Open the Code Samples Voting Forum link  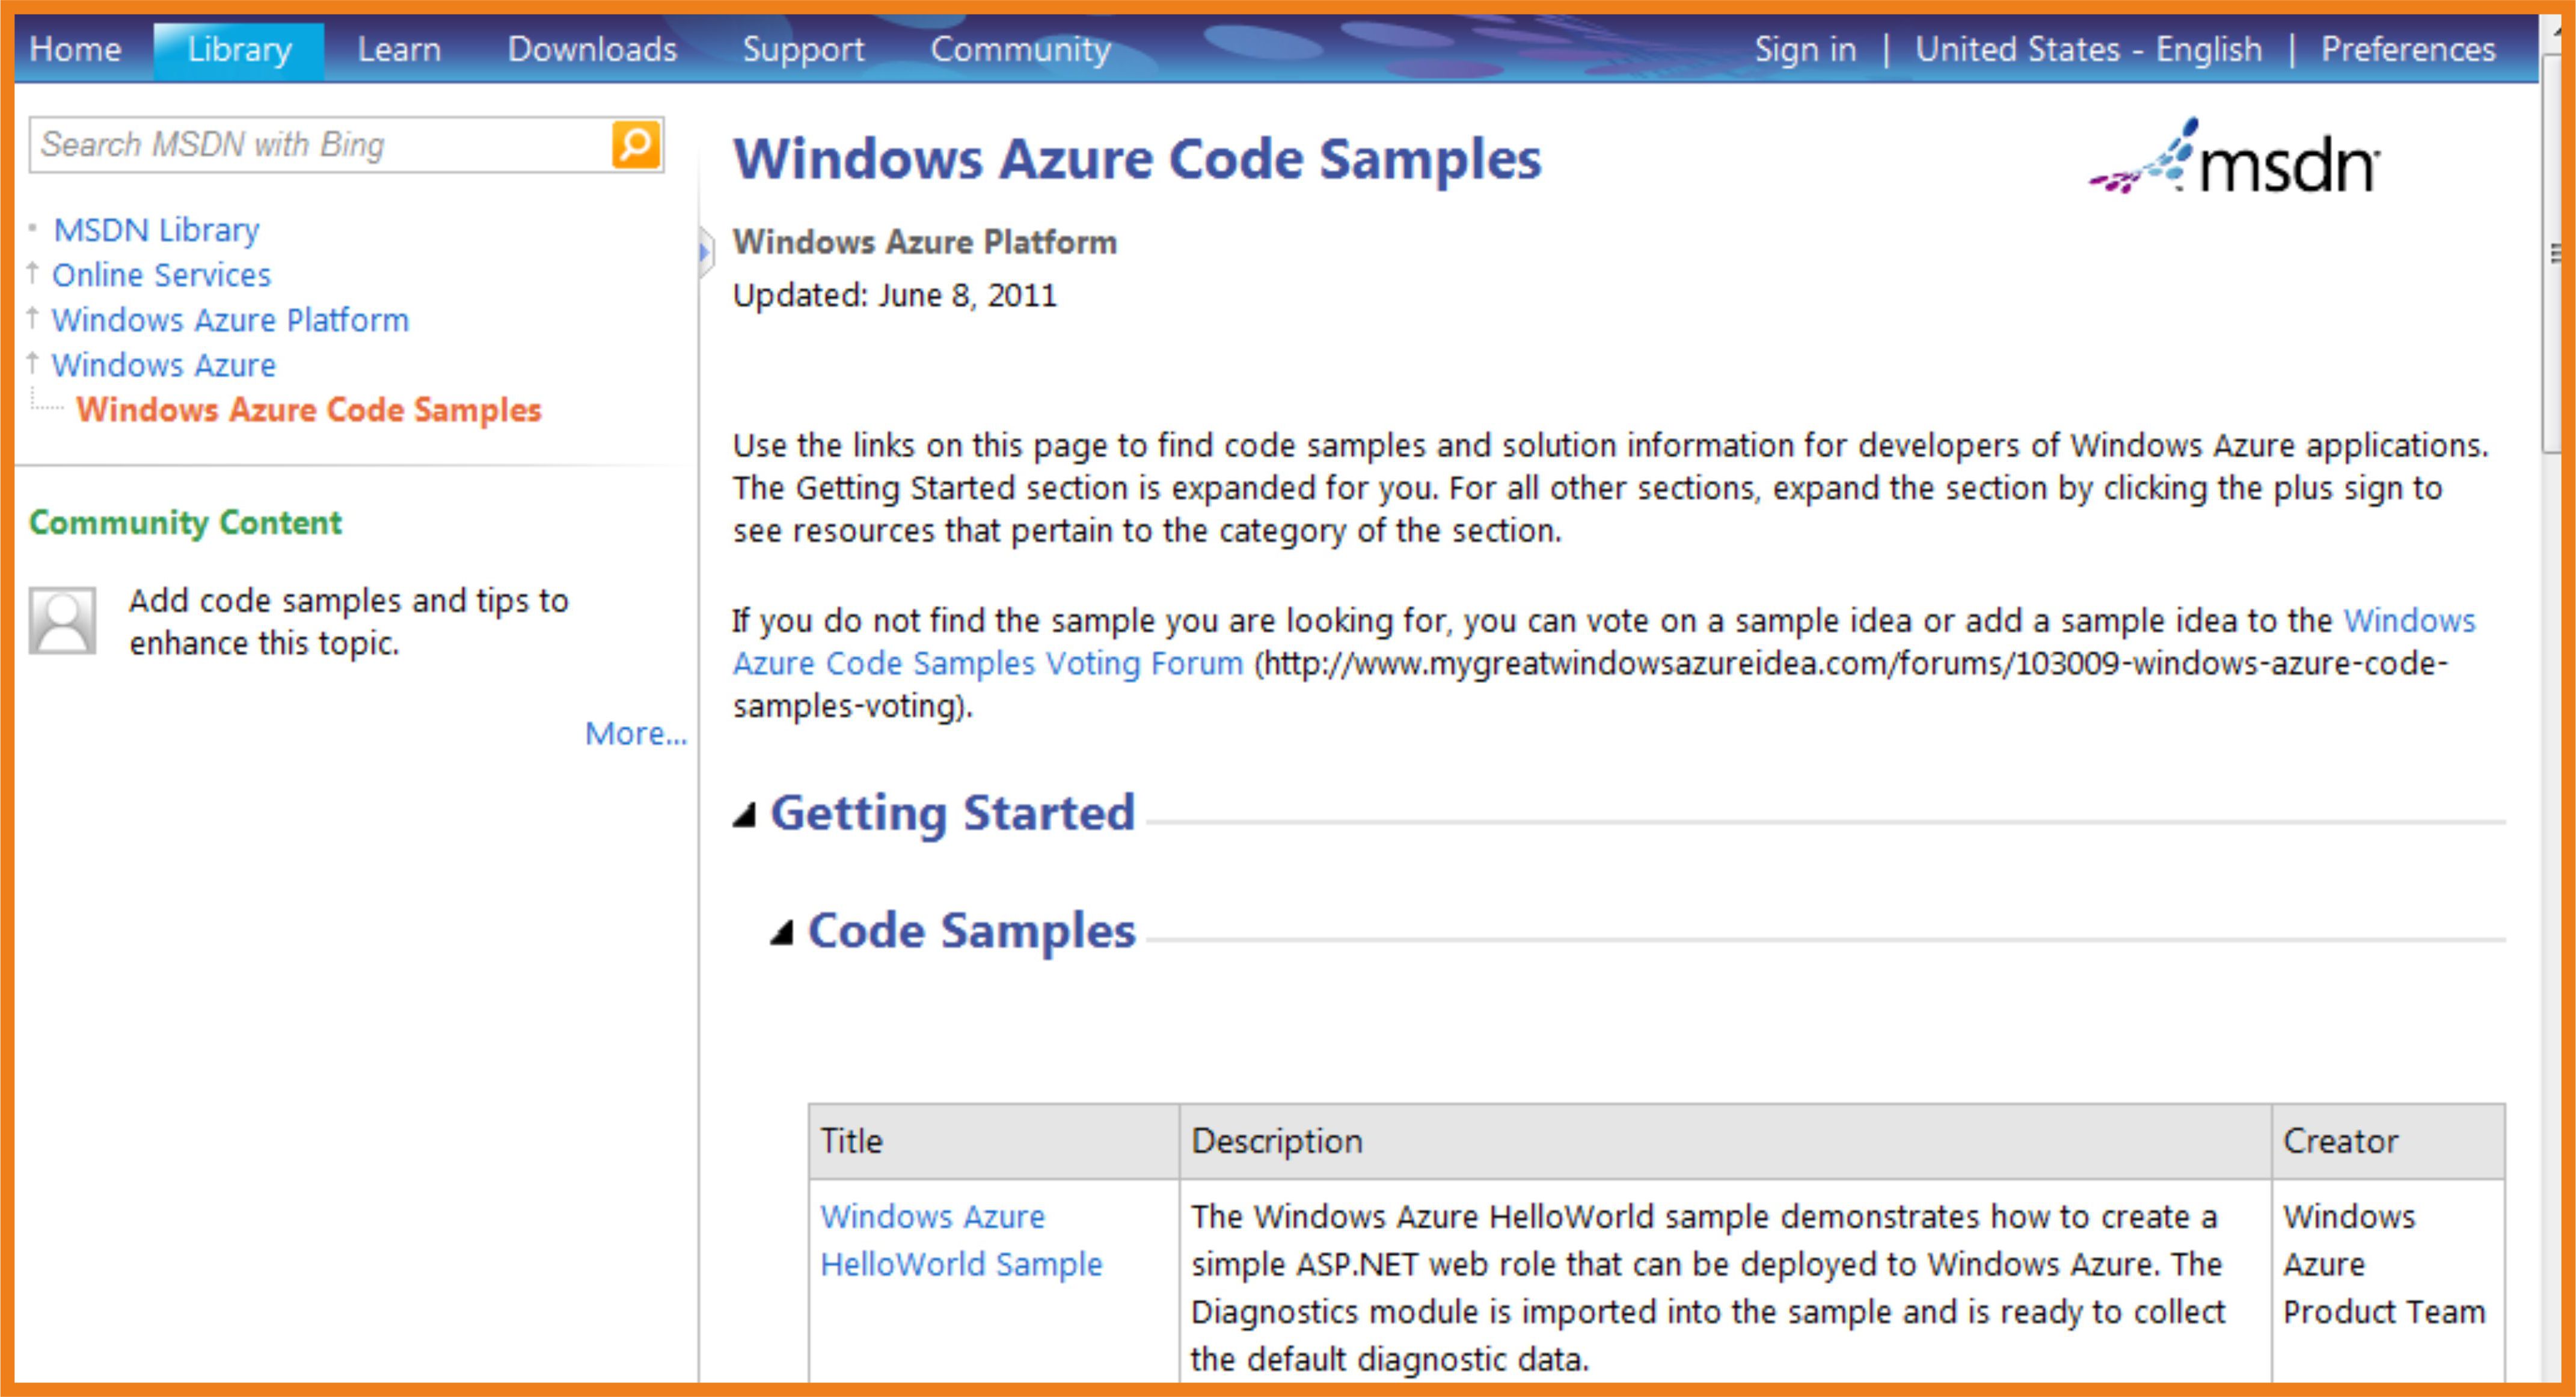click(x=987, y=663)
